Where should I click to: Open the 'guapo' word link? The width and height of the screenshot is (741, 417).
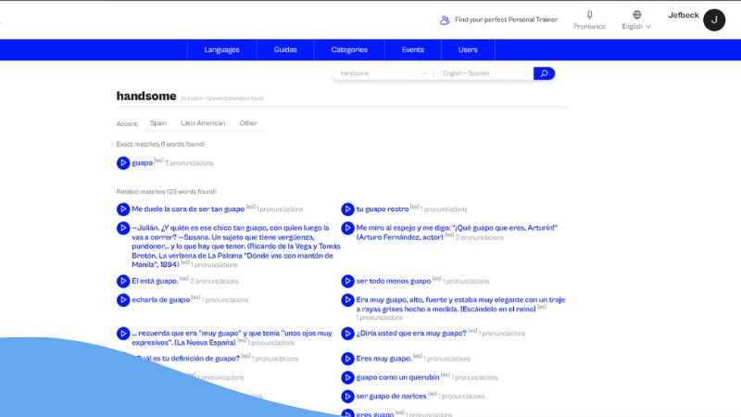(143, 163)
